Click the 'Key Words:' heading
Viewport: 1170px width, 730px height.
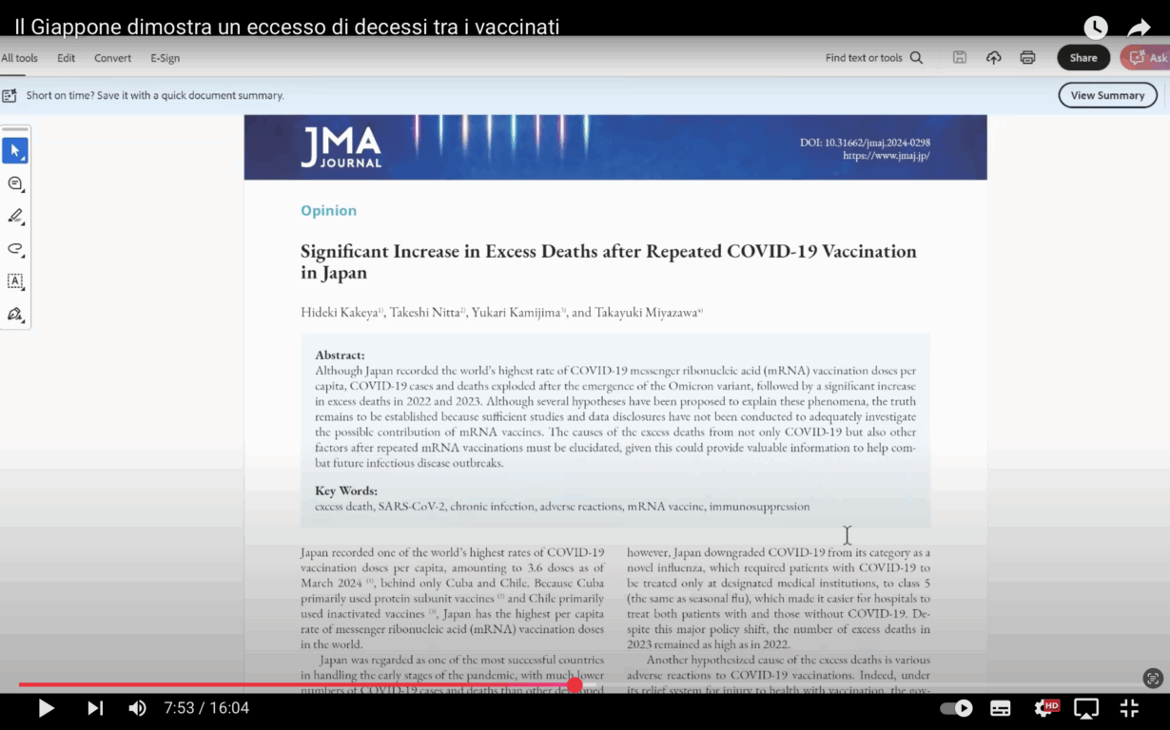[x=346, y=490]
